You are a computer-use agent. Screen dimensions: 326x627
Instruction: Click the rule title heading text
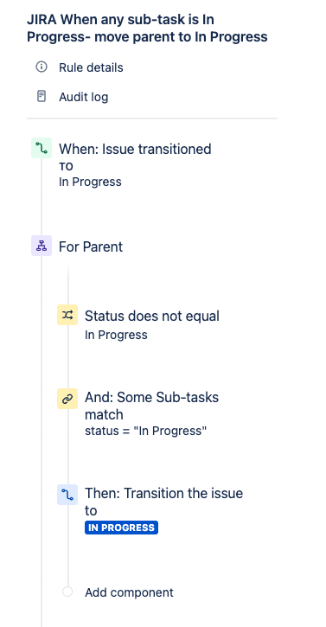[147, 28]
